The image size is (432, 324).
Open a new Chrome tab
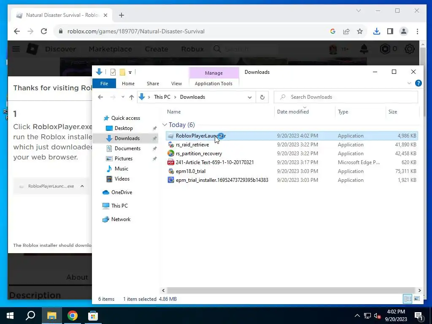coord(121,15)
